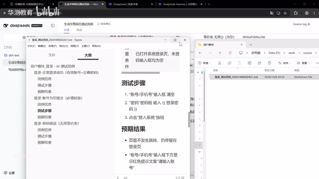Open the sort dropdown in Explorer toolbar
The image size is (319, 179).
285,63
